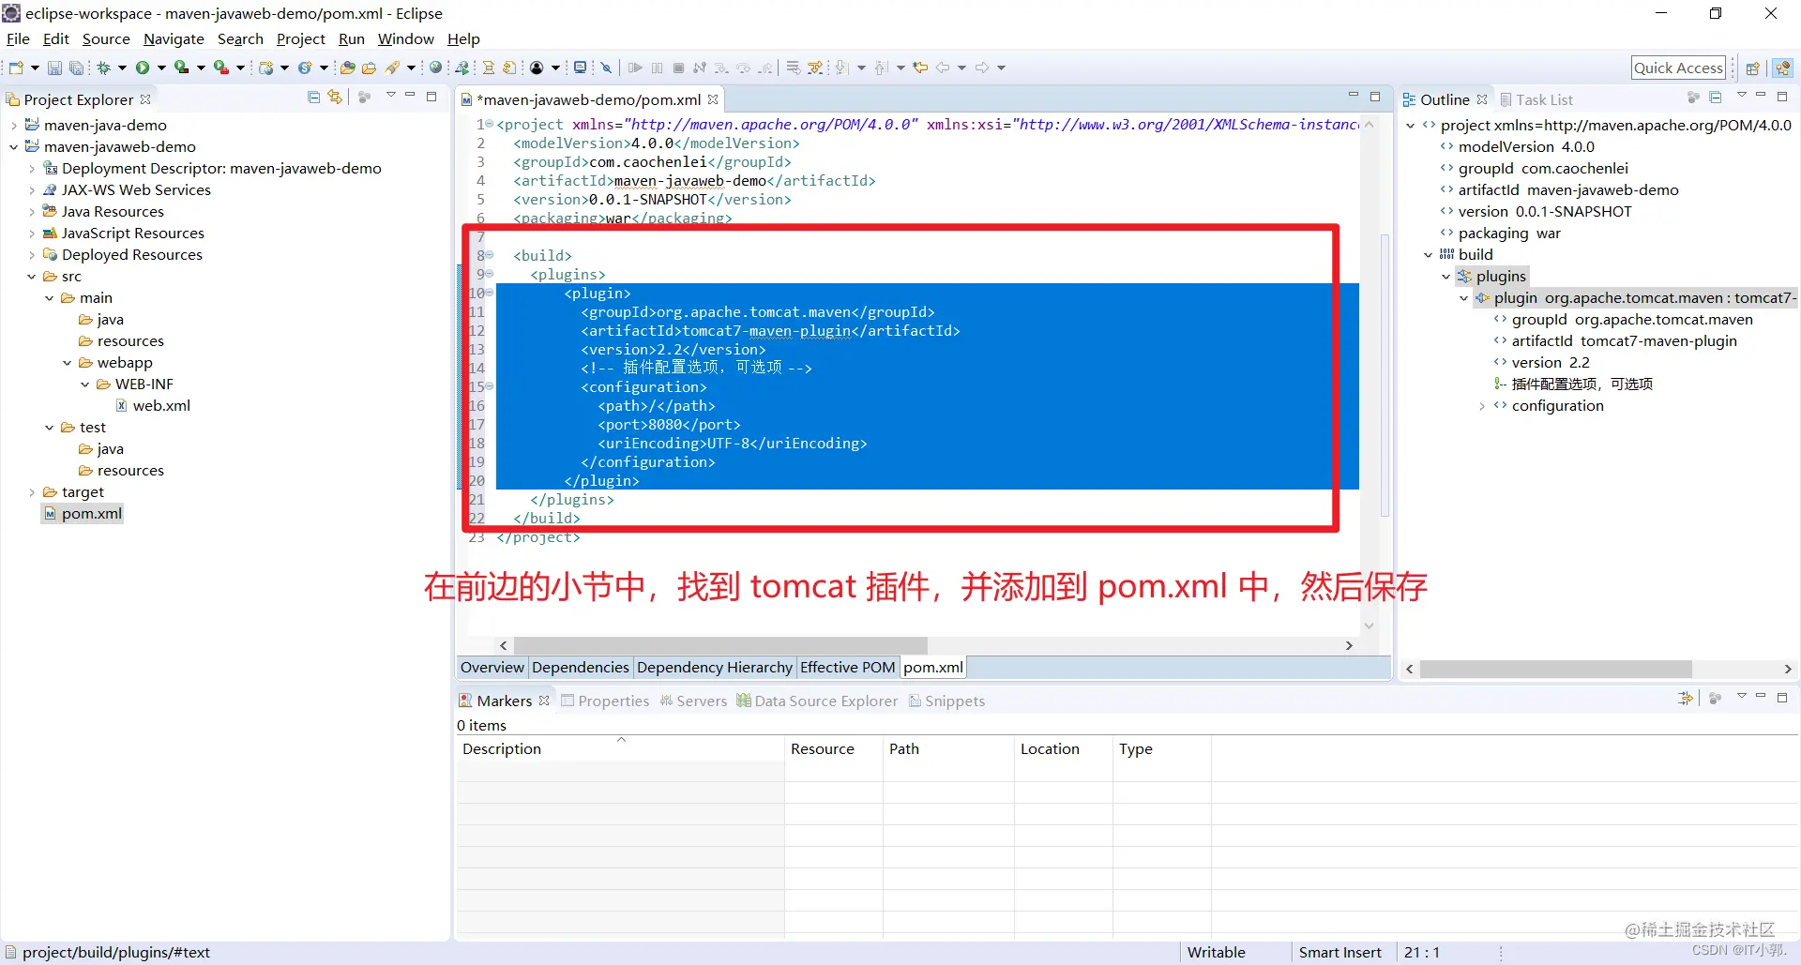Click the Forward navigation arrow in toolbar
This screenshot has width=1801, height=965.
click(982, 68)
